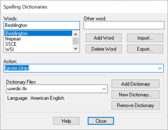This screenshot has width=168, height=130.
Task: Click the words list scroll down arrow
Action: click(76, 49)
